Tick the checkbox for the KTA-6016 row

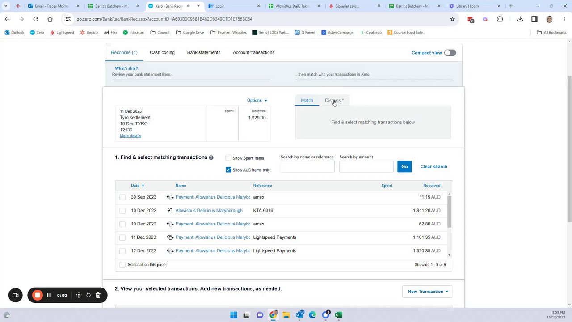pos(122,211)
